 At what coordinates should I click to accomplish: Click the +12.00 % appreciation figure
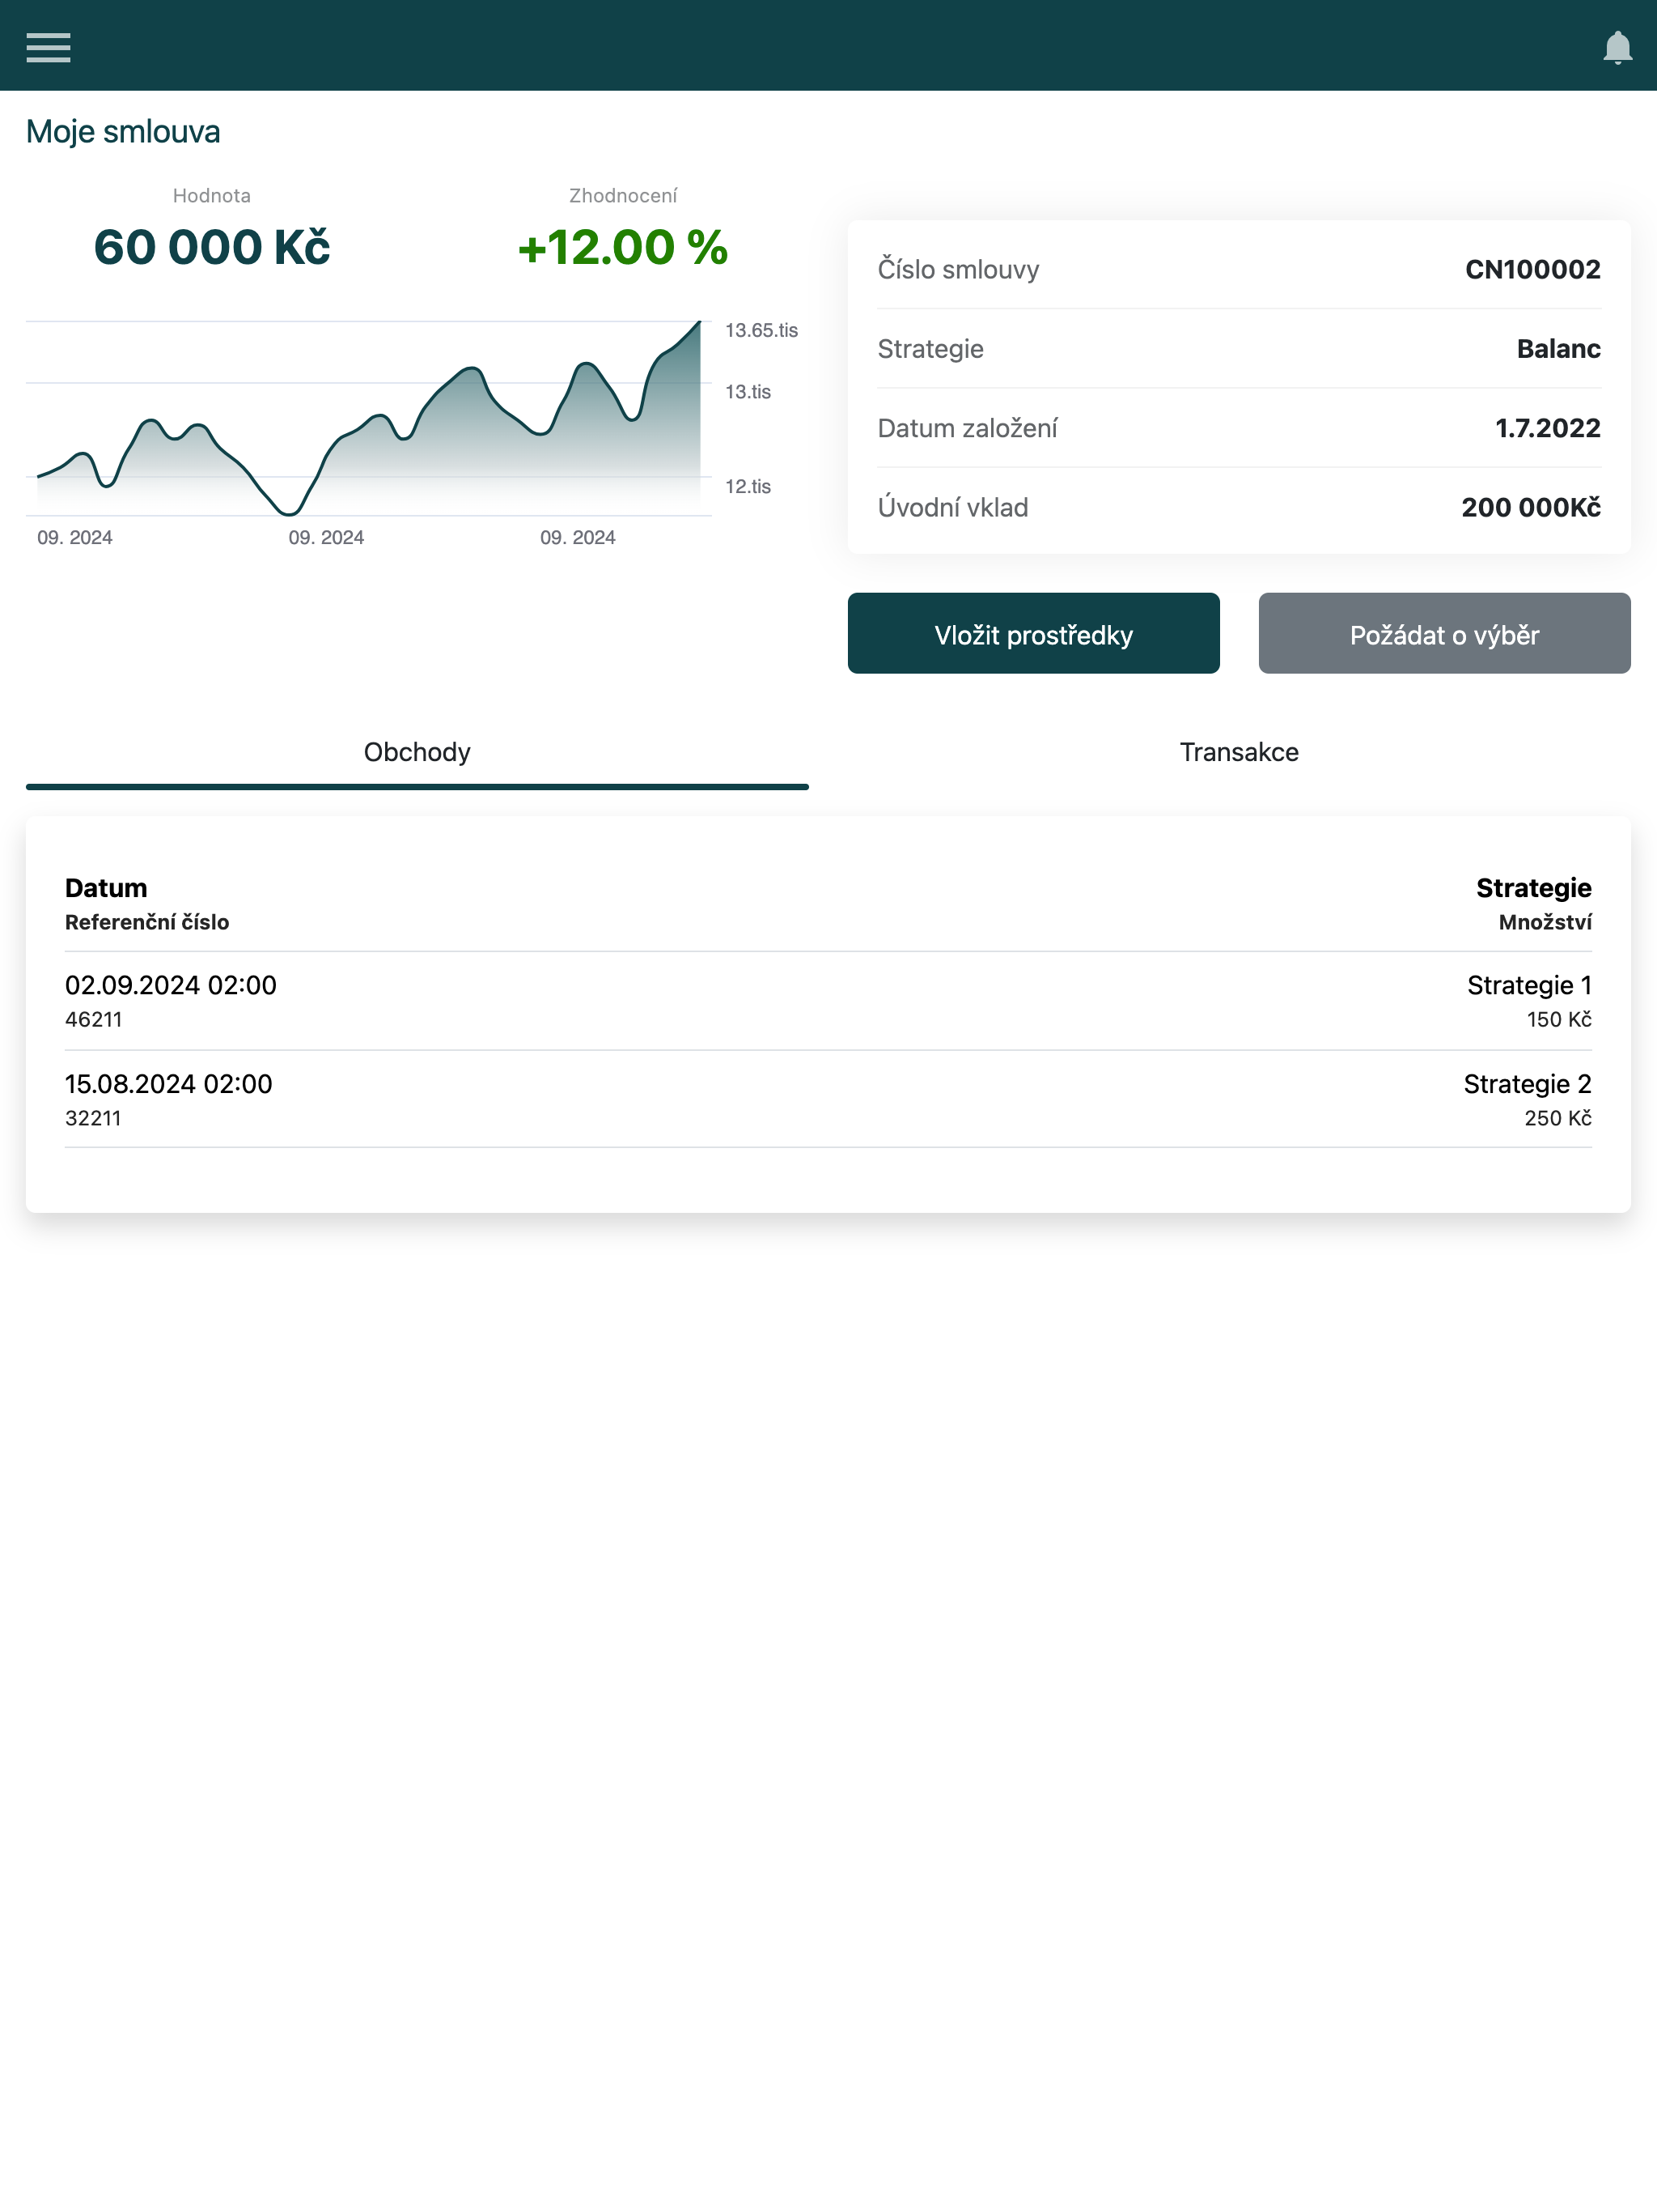point(623,247)
